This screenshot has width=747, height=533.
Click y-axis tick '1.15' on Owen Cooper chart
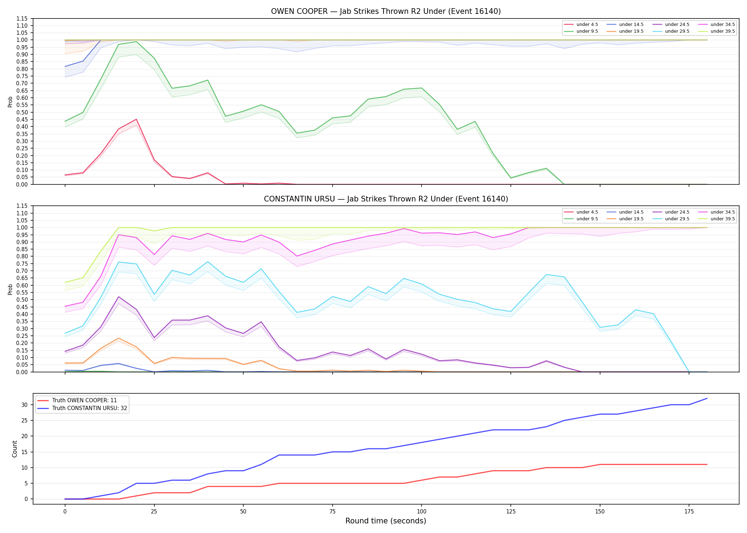pos(22,18)
